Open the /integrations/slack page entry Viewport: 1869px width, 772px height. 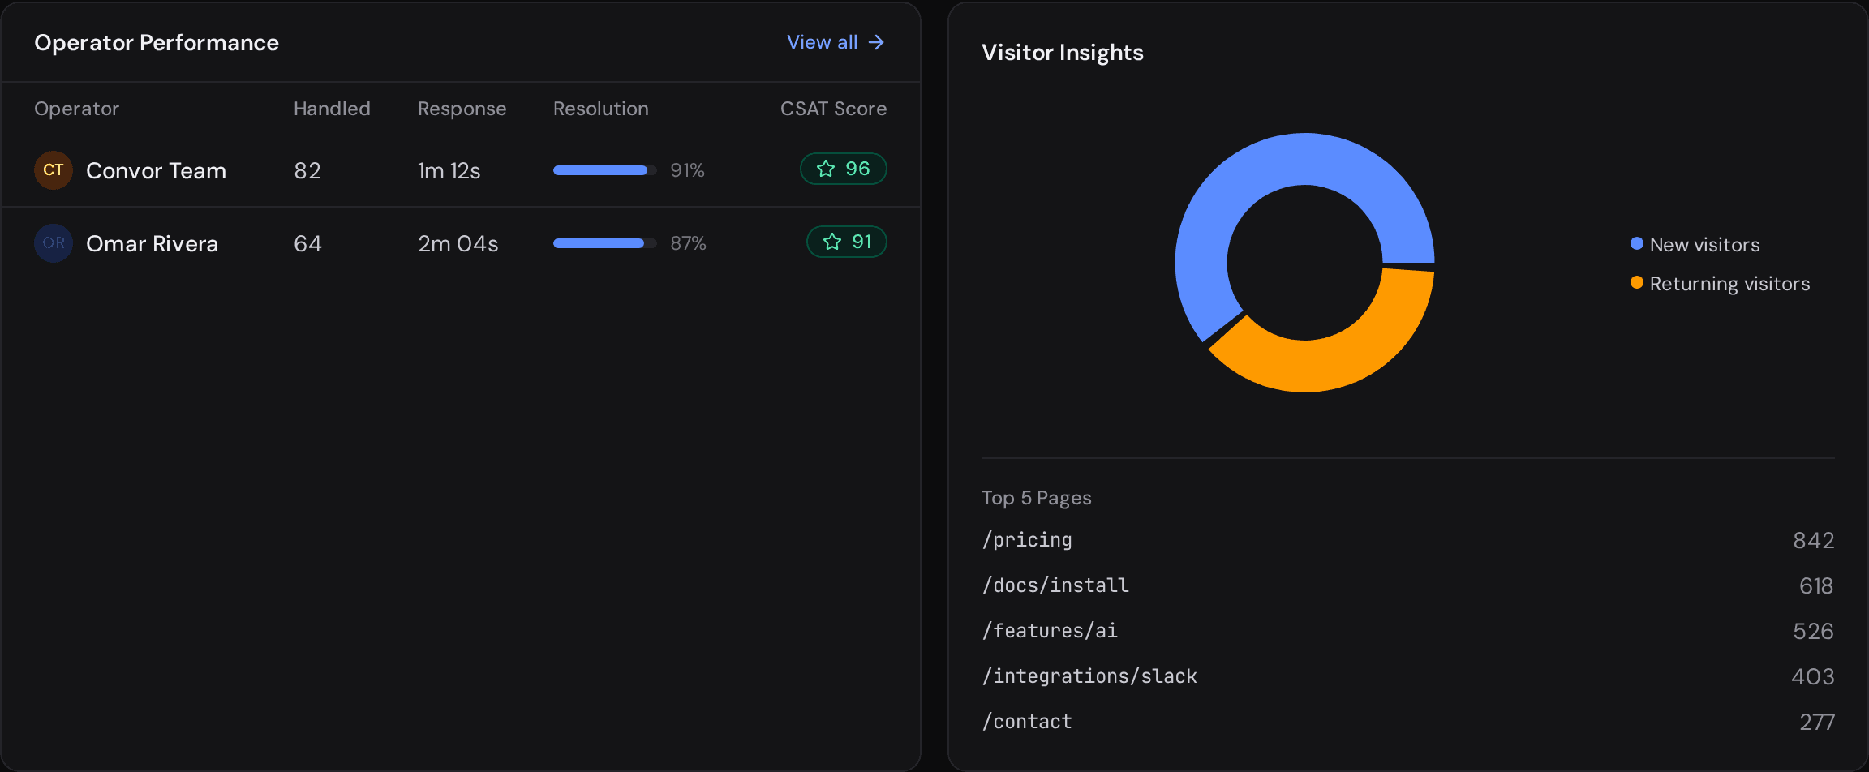pos(1089,676)
